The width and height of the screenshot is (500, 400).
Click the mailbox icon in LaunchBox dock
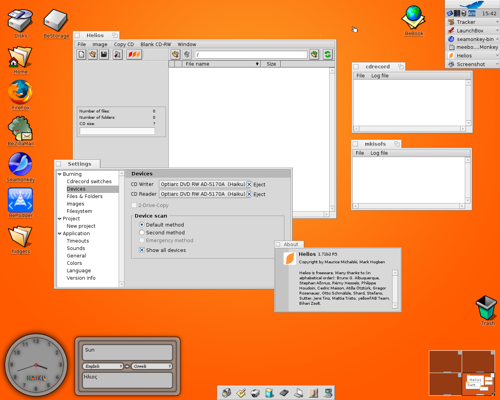tap(227, 393)
